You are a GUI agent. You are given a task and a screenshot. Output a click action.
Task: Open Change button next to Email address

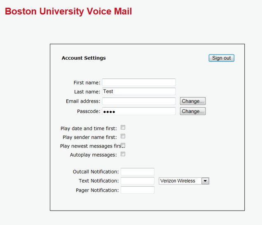coord(193,101)
